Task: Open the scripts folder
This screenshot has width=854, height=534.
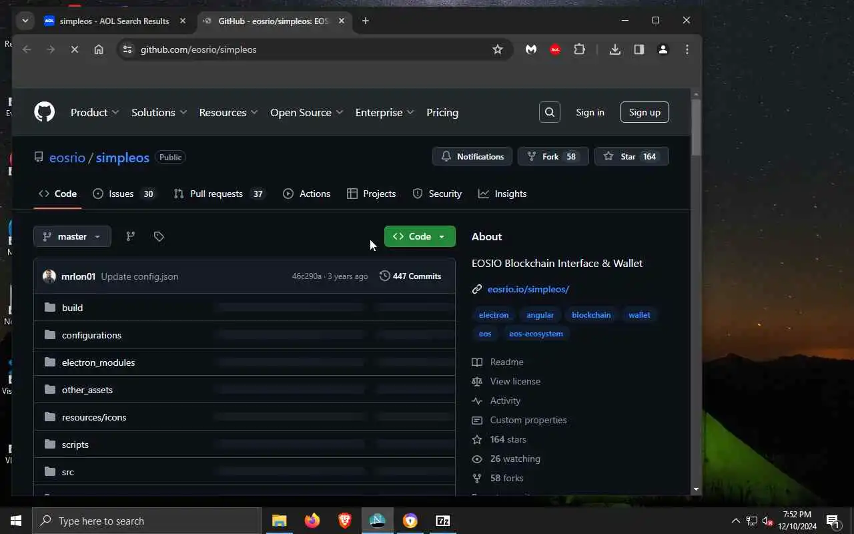Action: click(75, 445)
